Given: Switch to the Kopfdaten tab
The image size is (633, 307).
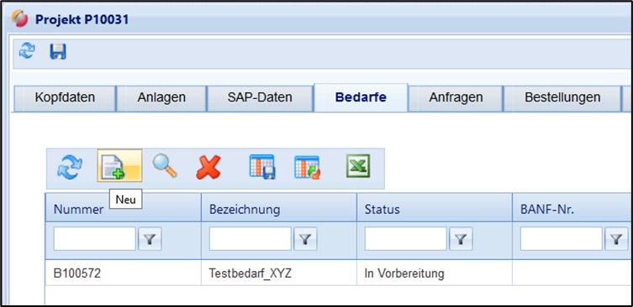Looking at the screenshot, I should tap(65, 98).
